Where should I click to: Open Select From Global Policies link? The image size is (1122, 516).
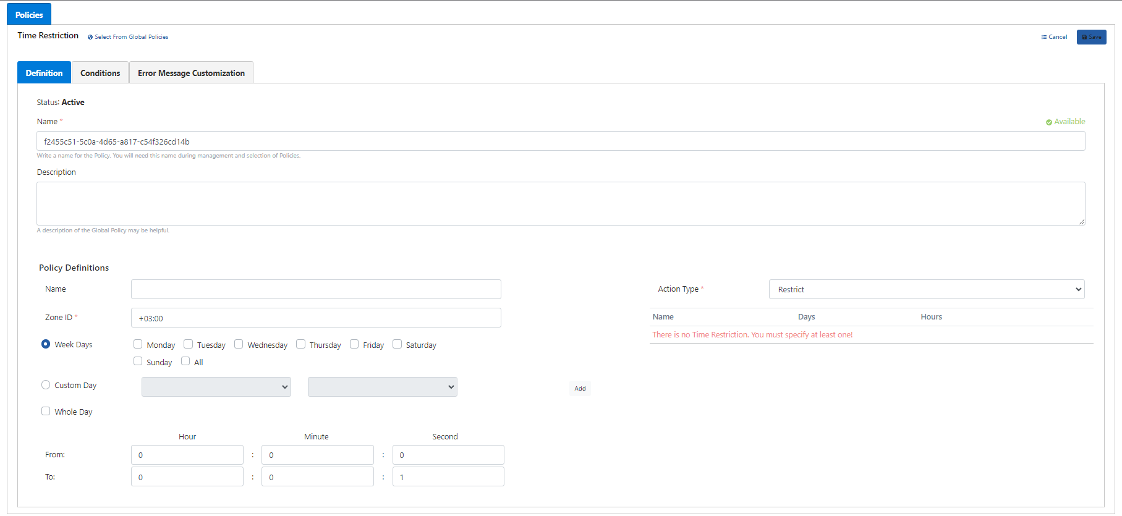(128, 37)
